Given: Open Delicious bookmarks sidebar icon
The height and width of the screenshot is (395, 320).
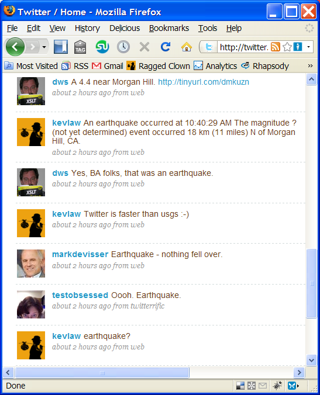Looking at the screenshot, I should pos(61,47).
